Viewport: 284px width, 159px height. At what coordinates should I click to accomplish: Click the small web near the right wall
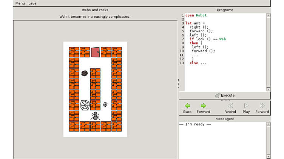[106, 104]
